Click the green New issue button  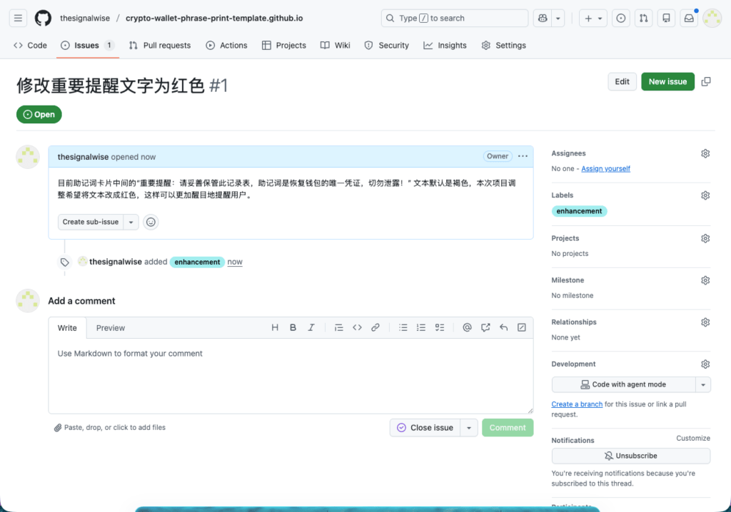tap(667, 81)
